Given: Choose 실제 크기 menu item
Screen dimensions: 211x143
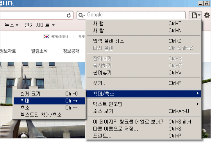Looking at the screenshot, I should (49, 94).
